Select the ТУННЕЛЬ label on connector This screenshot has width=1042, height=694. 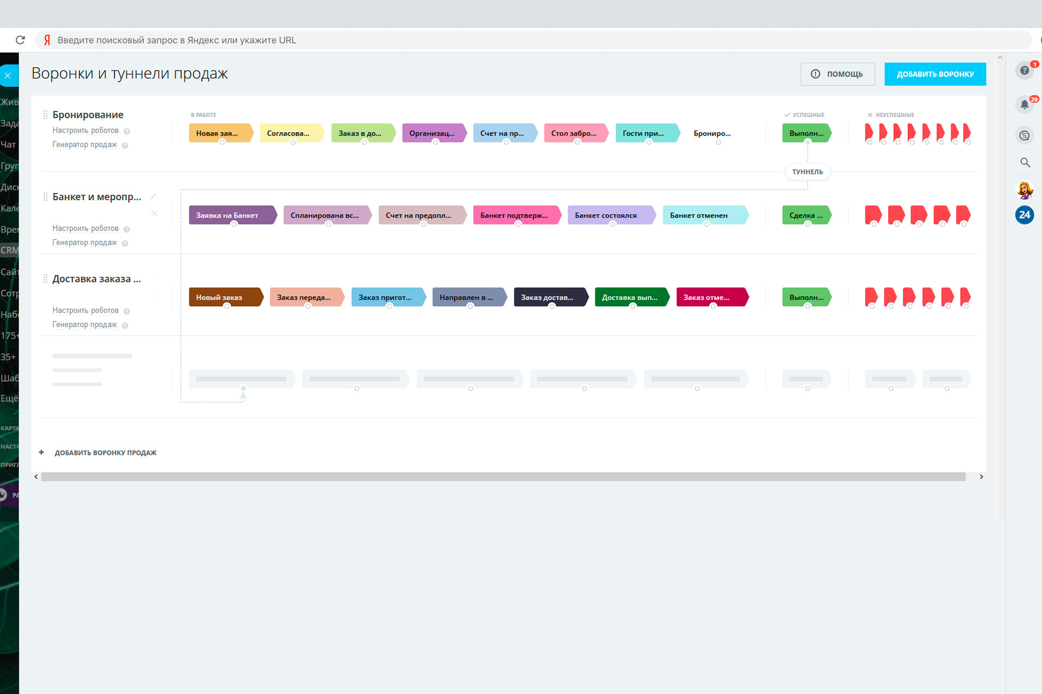807,172
